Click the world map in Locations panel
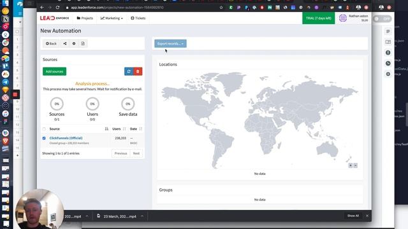Screen dimensions: 408x229 click(259, 120)
